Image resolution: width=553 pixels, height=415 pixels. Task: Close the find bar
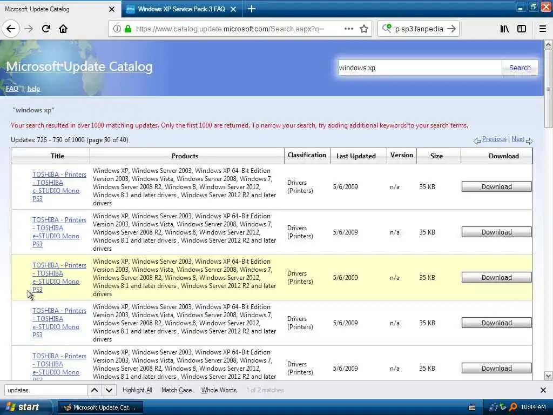click(543, 390)
